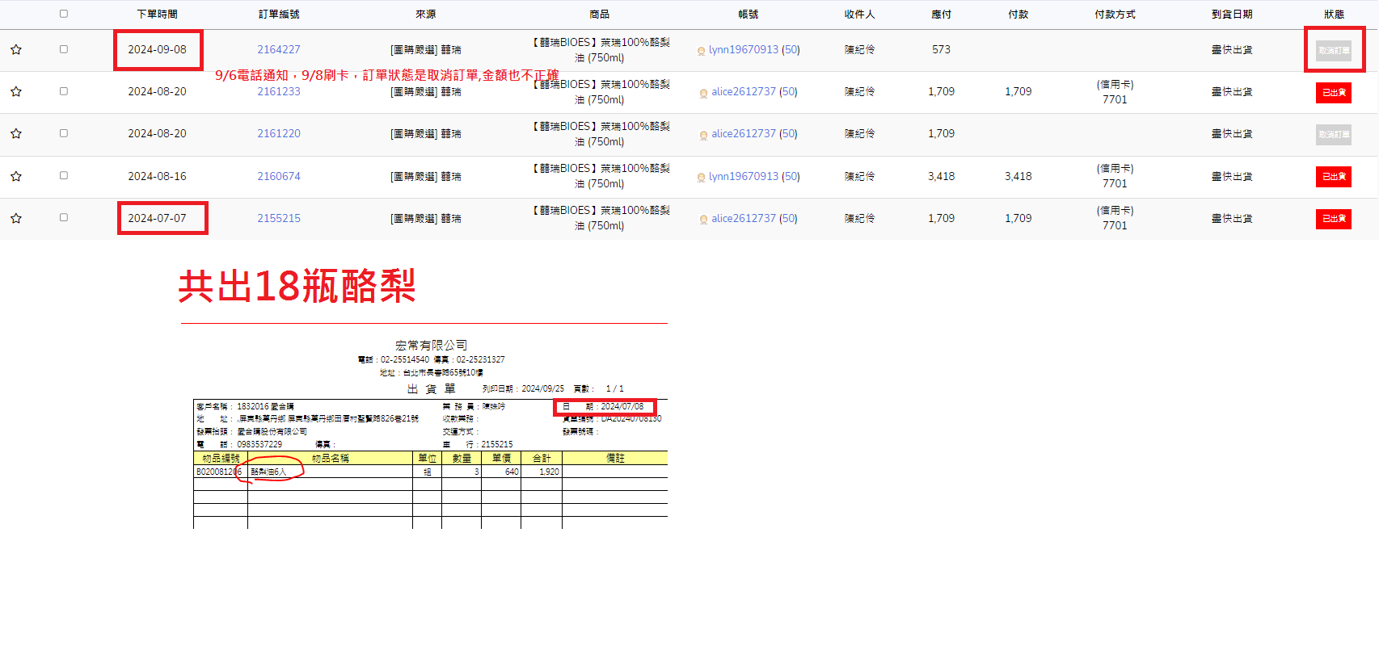
Task: Click order date 2024-09-08
Action: click(157, 49)
